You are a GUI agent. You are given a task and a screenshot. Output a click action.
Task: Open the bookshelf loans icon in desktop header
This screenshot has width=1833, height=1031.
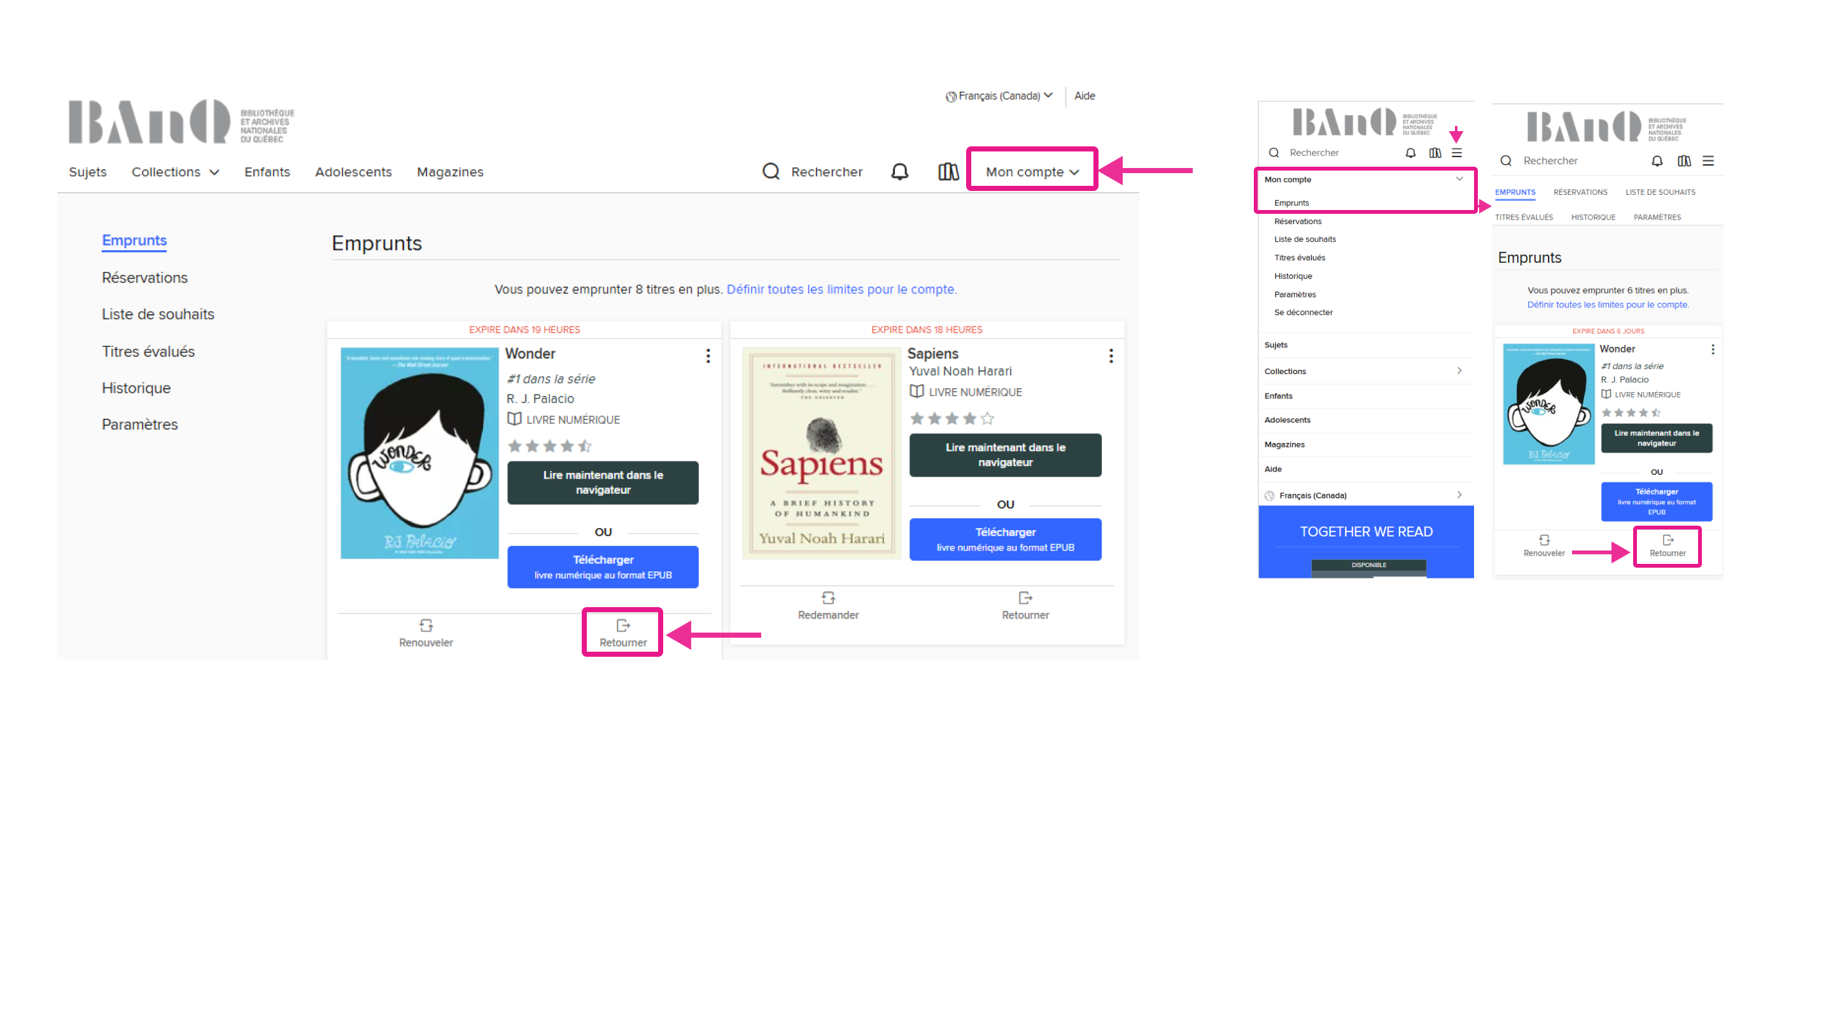point(948,171)
